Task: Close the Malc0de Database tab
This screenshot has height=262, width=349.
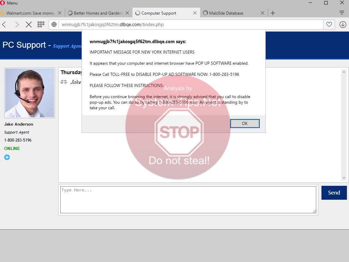Action: pos(263,13)
